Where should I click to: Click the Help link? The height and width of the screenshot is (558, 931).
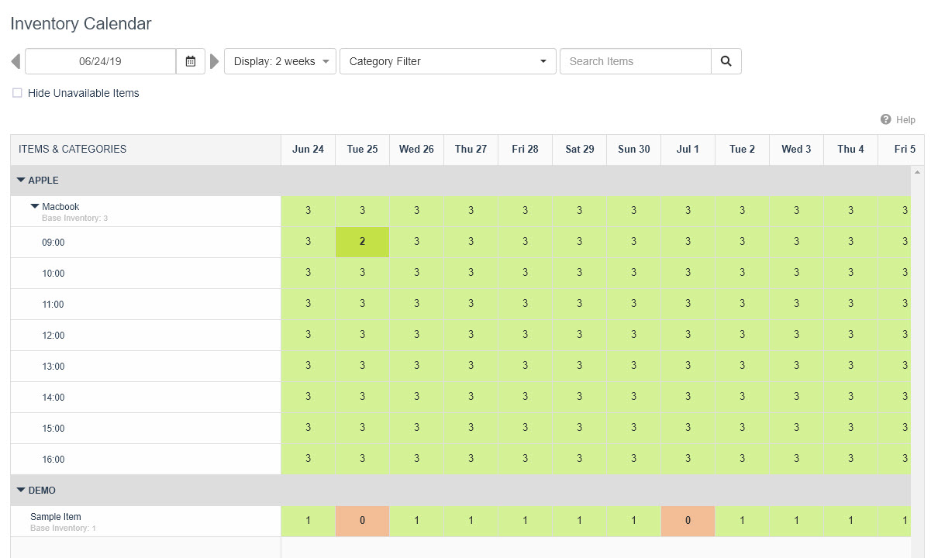pos(905,120)
